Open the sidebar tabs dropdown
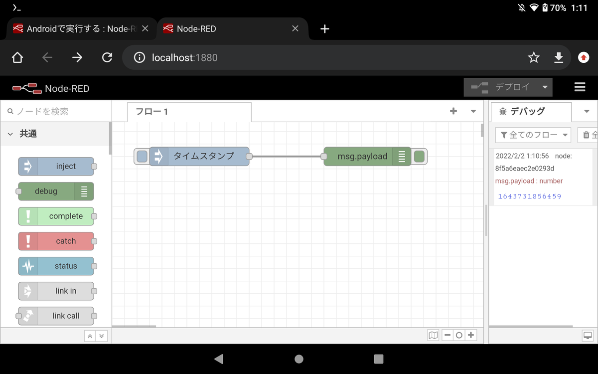Viewport: 598px width, 374px height. [587, 111]
